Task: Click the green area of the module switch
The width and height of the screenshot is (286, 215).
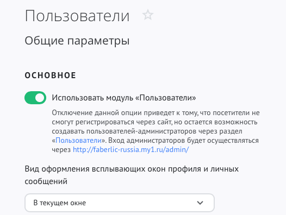Action: [29, 98]
